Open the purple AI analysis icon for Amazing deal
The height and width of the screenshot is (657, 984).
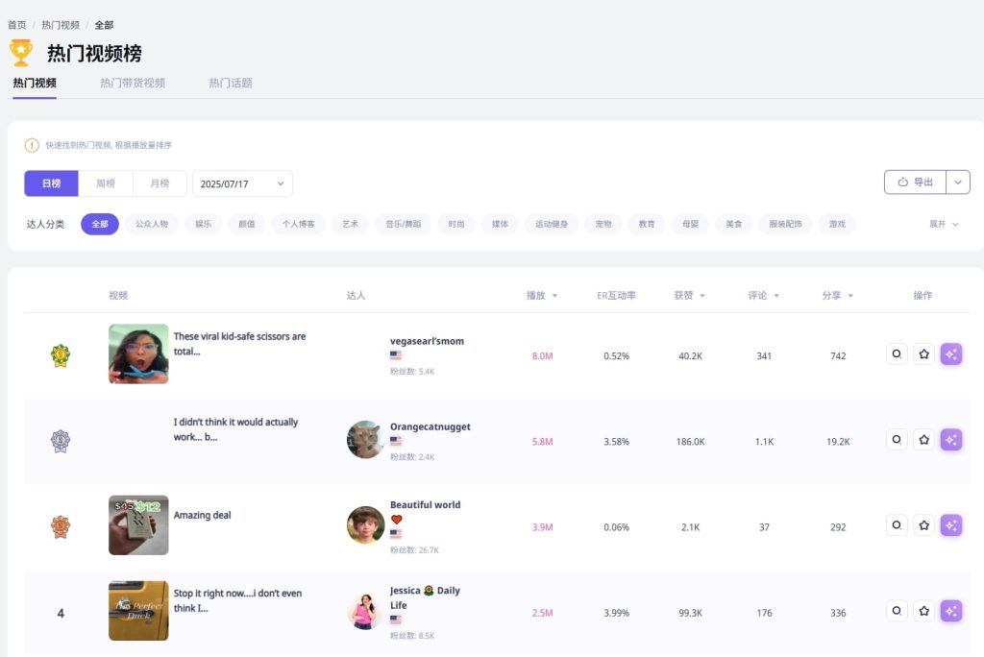pos(951,524)
